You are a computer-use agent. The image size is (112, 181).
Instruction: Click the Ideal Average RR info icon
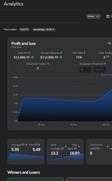point(66,146)
